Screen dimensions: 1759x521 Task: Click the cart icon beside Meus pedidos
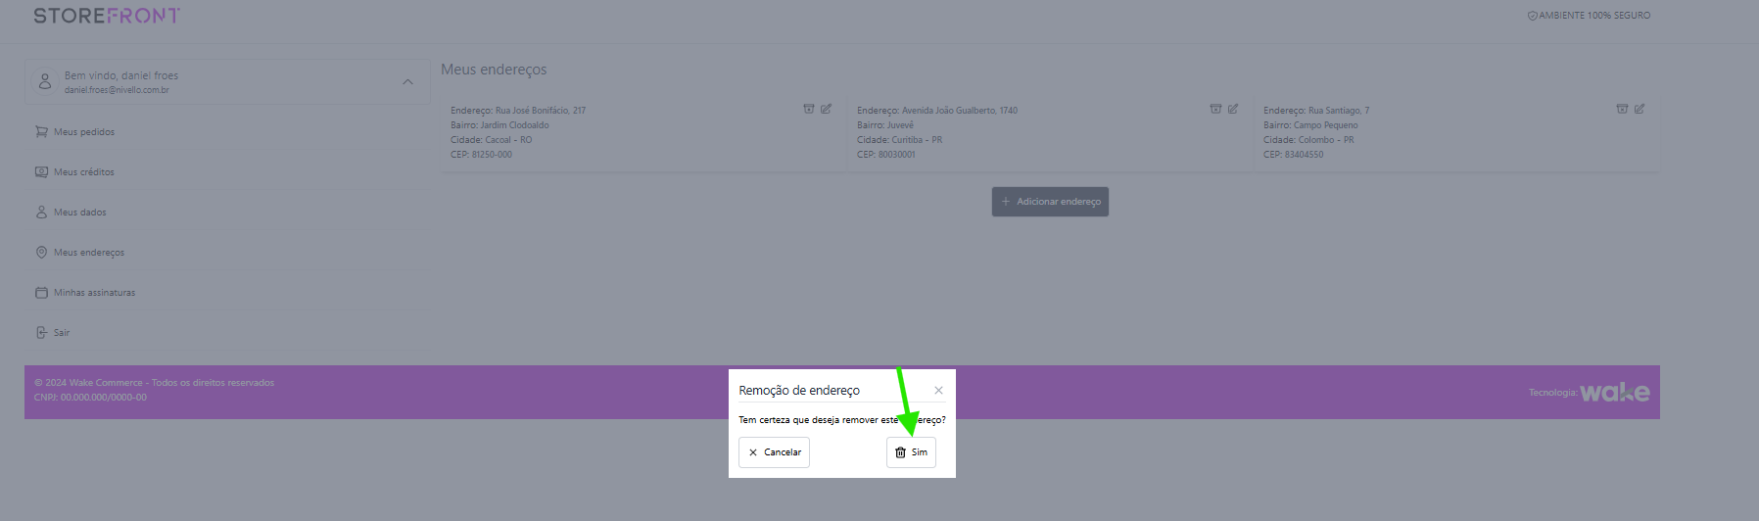pyautogui.click(x=41, y=131)
